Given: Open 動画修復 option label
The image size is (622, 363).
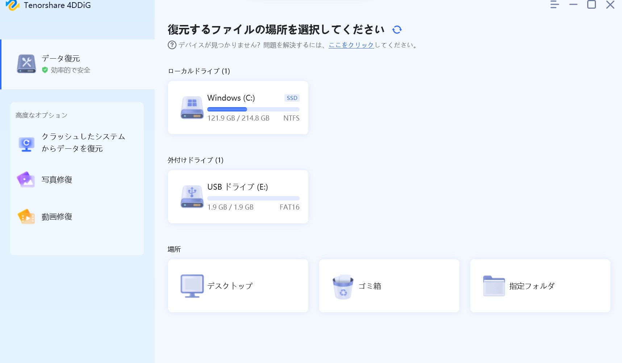Looking at the screenshot, I should [57, 217].
